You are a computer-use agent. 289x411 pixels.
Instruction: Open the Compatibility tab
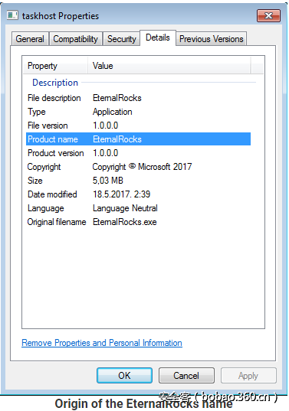pos(76,39)
